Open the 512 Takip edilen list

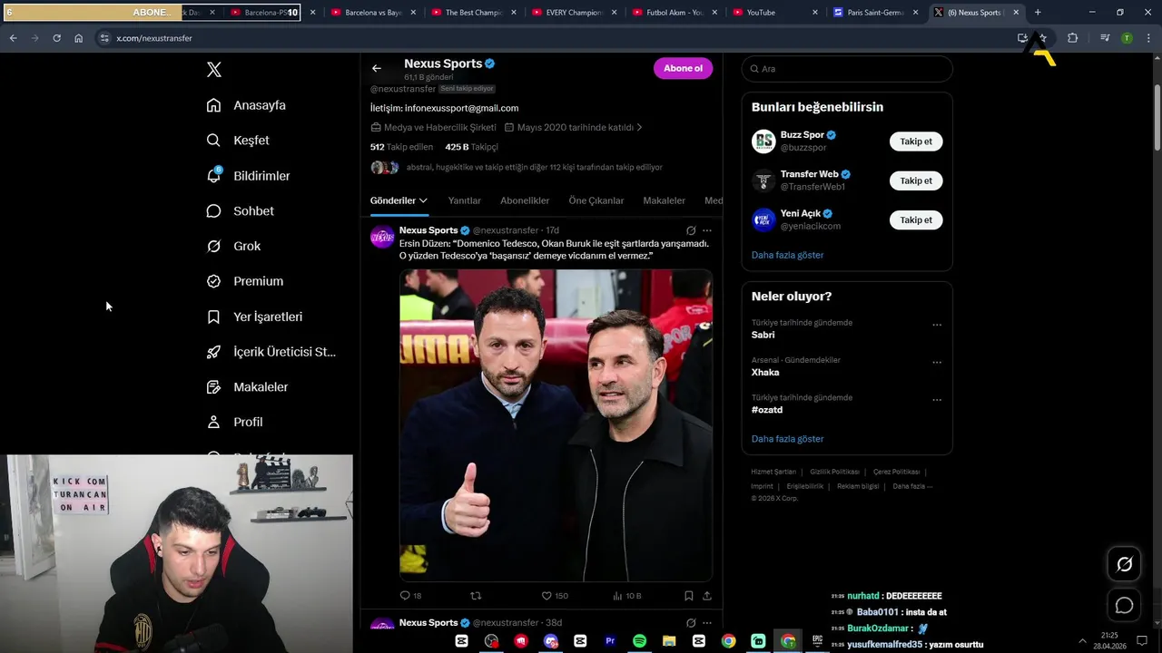[402, 147]
